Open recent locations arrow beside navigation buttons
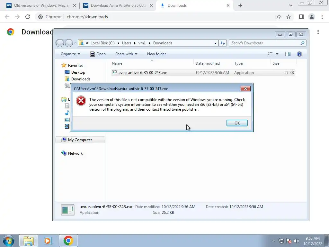The image size is (329, 247). [x=75, y=43]
